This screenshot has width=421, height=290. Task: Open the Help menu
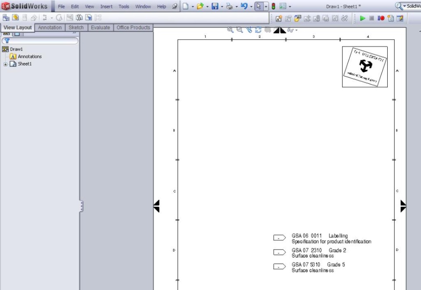(161, 7)
